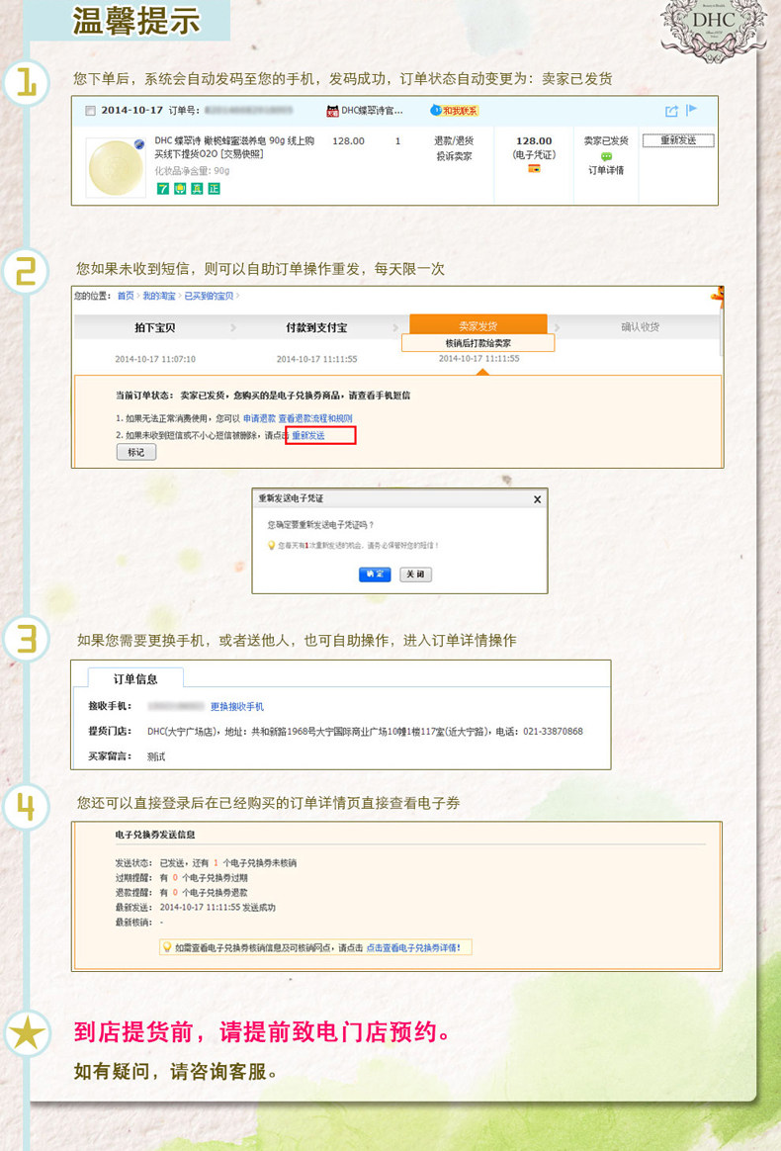Open 已买到的宝贝 breadcrumb link
Viewport: 781px width, 1151px height.
pos(209,296)
